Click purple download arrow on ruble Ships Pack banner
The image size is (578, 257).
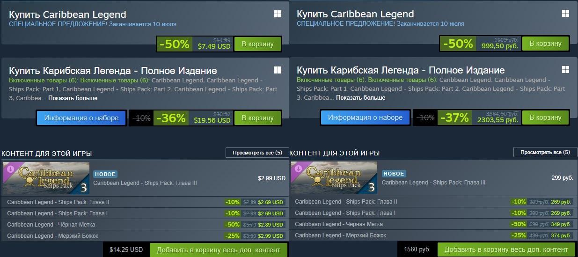[297, 169]
